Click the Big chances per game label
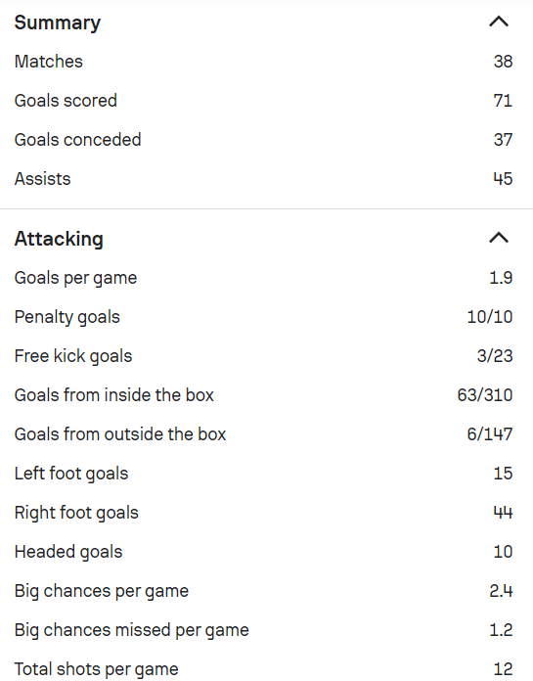 point(102,591)
